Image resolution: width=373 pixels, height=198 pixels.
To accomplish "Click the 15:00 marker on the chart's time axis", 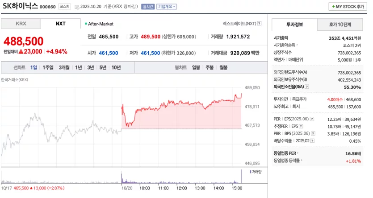I will click(x=237, y=188).
